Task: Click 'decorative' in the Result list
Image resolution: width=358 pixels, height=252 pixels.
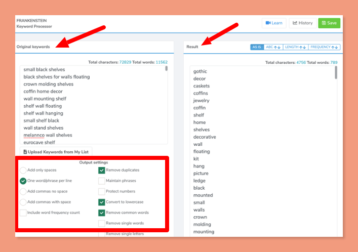Action: [205, 137]
